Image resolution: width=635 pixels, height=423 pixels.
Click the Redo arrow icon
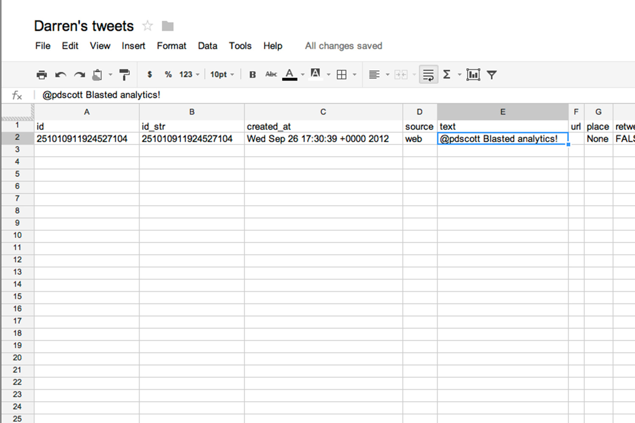(x=80, y=75)
